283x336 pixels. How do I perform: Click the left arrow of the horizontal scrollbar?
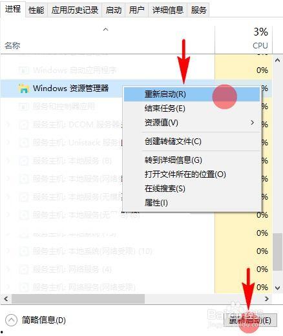6,299
